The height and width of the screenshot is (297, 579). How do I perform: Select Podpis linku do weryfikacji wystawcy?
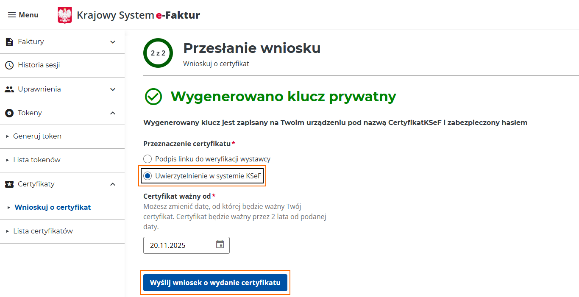[148, 159]
